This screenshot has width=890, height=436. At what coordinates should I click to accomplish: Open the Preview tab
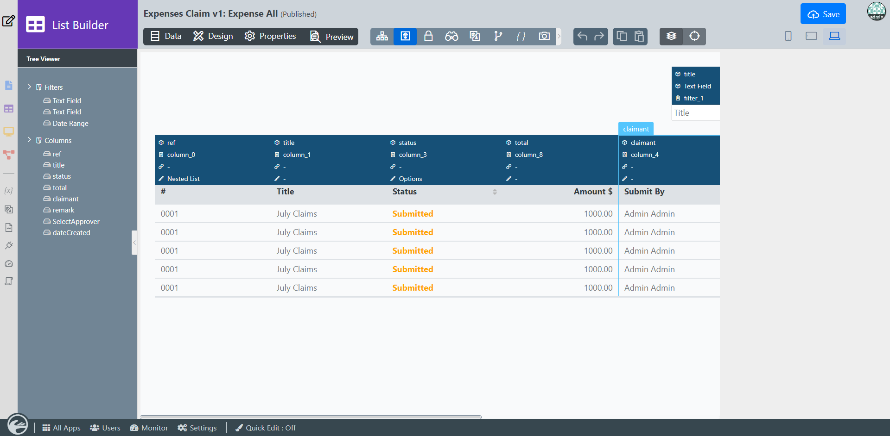(x=332, y=37)
